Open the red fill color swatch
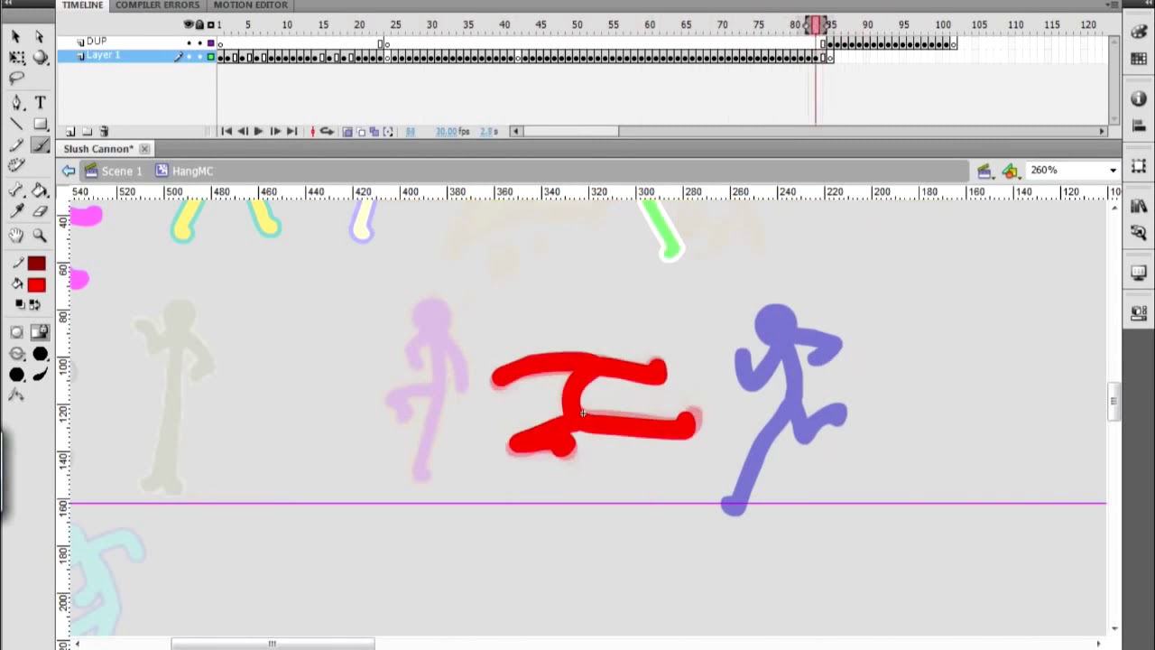 click(36, 285)
